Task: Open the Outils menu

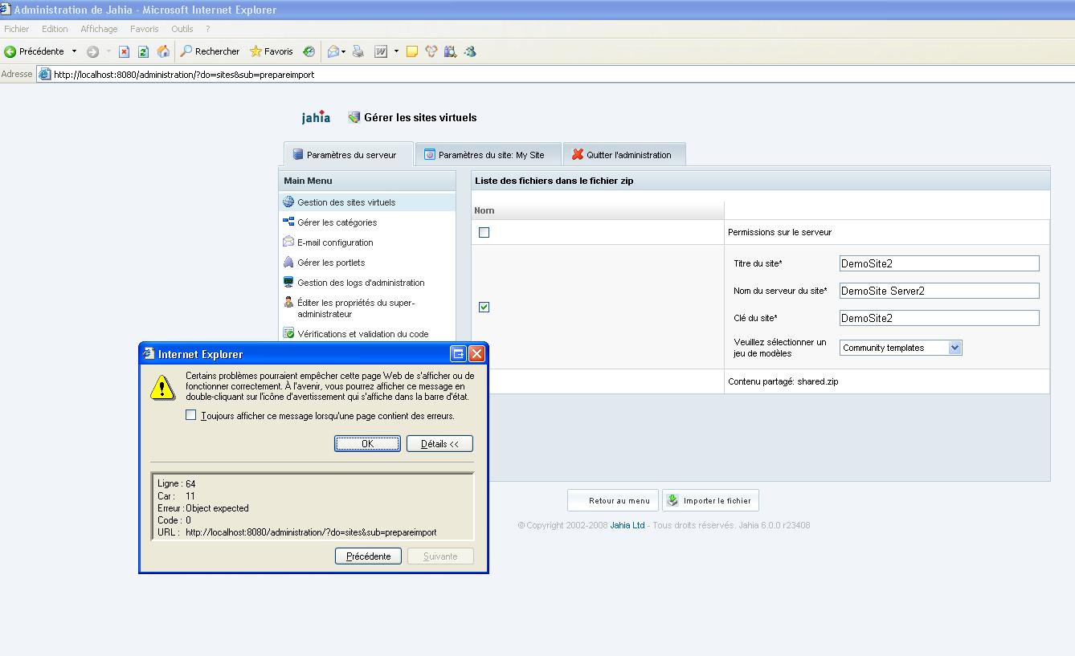Action: [x=182, y=29]
